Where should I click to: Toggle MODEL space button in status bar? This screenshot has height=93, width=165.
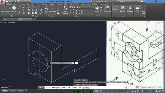(96, 91)
